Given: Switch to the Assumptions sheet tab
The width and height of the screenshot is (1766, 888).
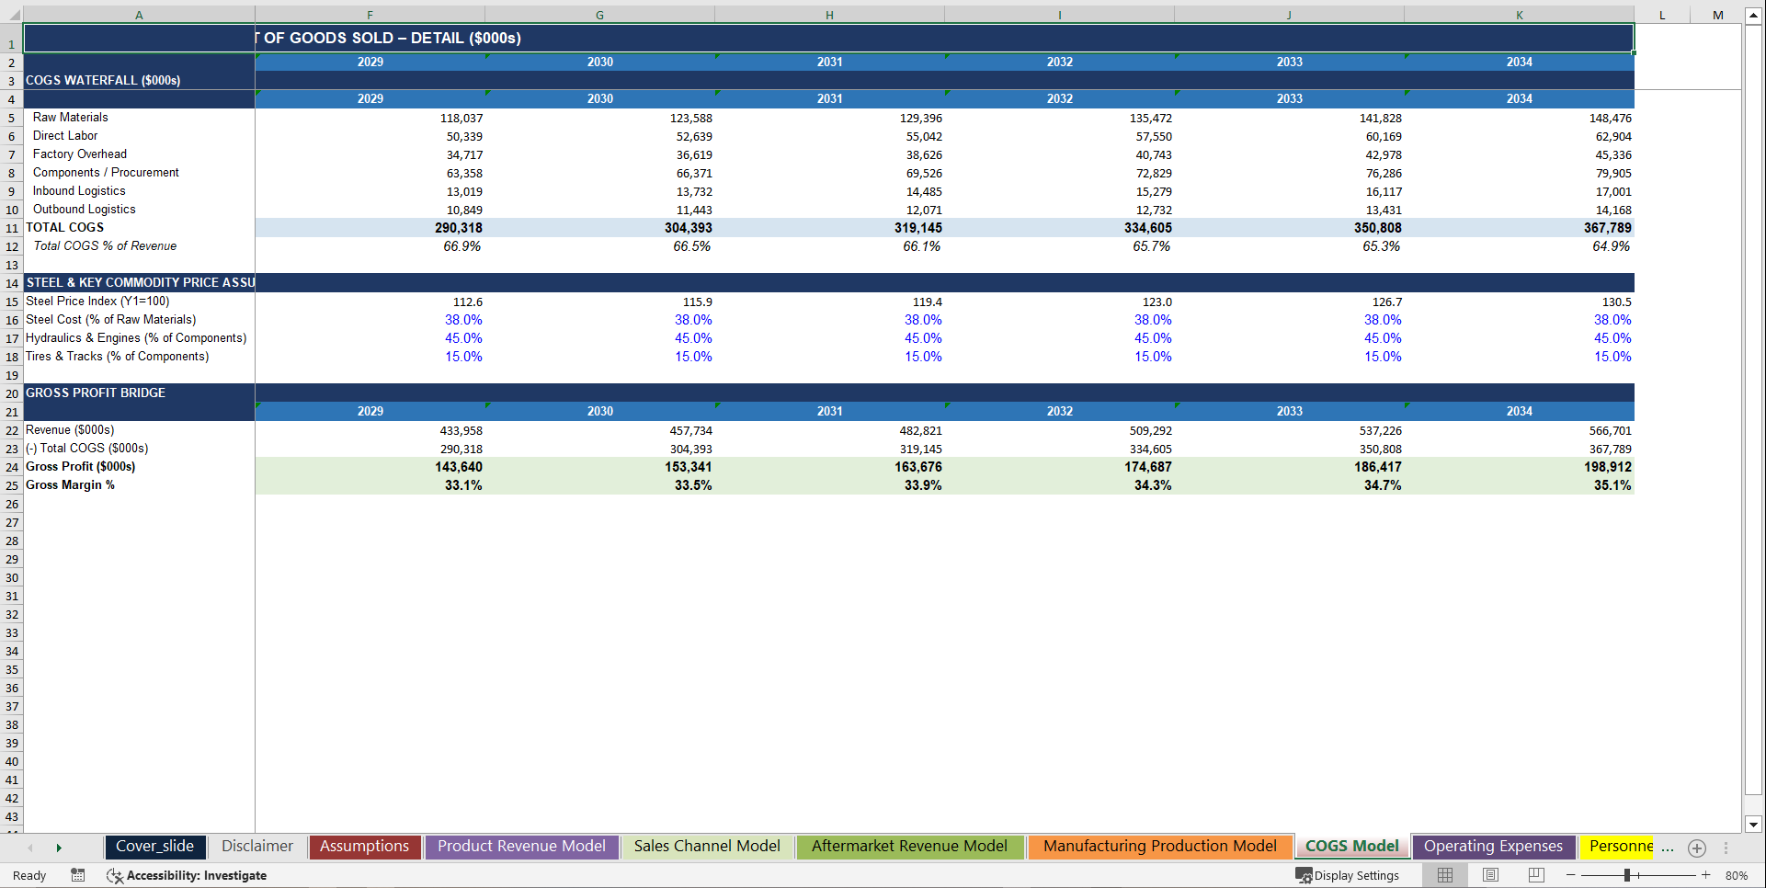Looking at the screenshot, I should (364, 846).
